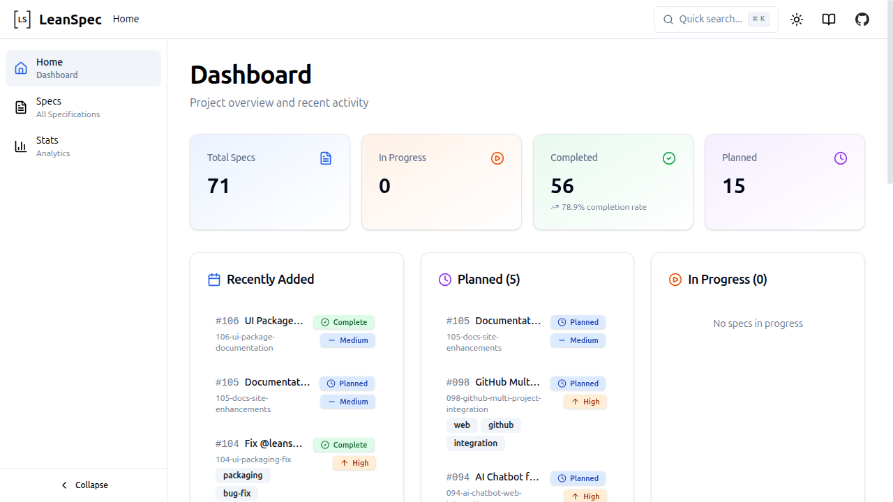Click the clock icon on the Planned card
The image size is (893, 502).
tap(840, 158)
